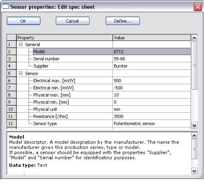Edit the Model value 8712
204x191 pixels.
[152, 52]
